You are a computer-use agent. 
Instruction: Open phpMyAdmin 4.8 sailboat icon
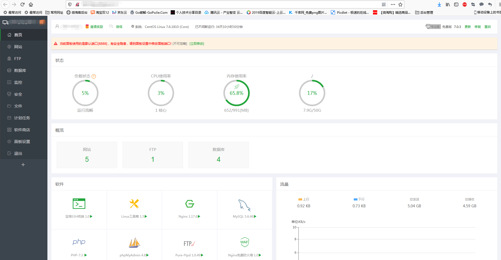(x=134, y=243)
